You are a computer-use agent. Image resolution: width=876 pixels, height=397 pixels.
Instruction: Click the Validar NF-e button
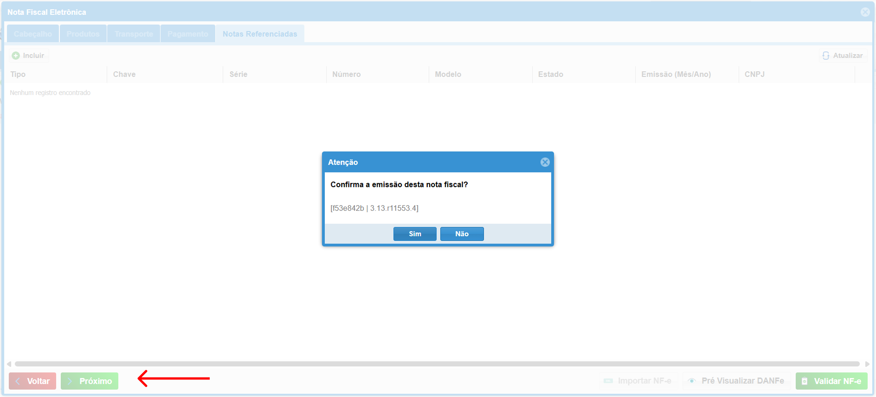tap(831, 381)
